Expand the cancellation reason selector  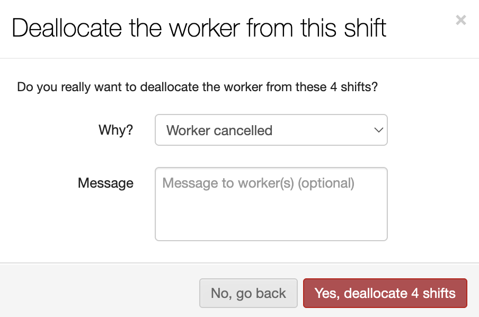click(x=271, y=130)
